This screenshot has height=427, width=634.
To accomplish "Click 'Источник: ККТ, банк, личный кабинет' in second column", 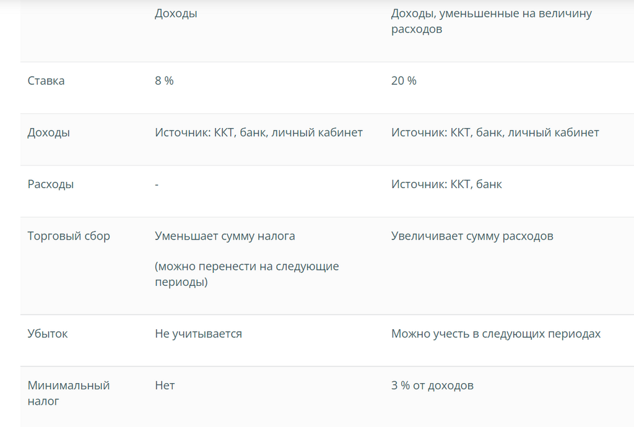I will coord(495,132).
